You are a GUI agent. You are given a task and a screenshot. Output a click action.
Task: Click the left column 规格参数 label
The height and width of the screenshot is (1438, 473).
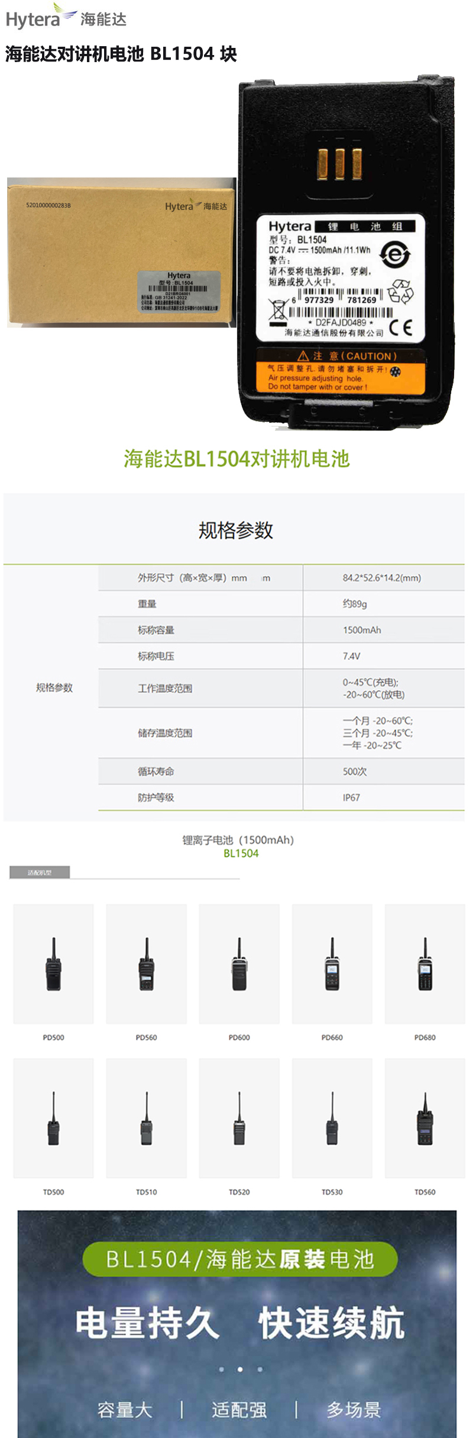[x=54, y=687]
